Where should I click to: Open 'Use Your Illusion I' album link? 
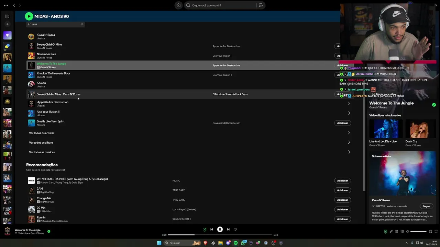coord(222,56)
